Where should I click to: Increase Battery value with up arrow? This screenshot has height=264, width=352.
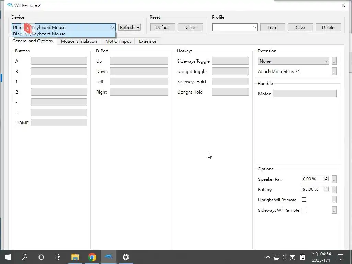326,188
